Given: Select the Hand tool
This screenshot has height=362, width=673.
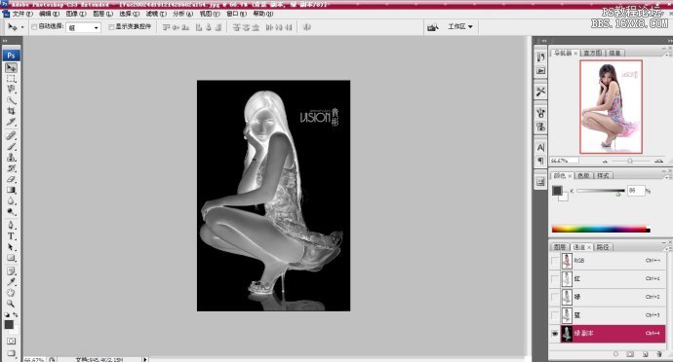Looking at the screenshot, I should coord(11,293).
